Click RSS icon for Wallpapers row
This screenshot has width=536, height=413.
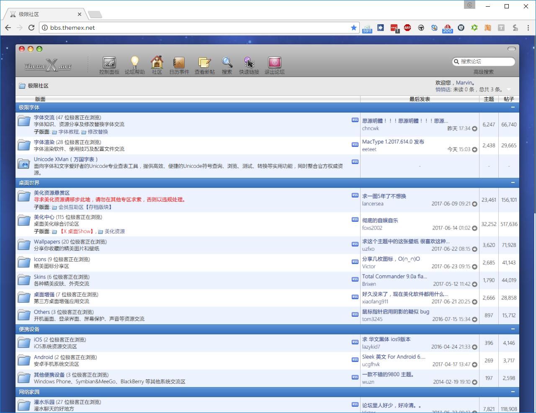355,244
